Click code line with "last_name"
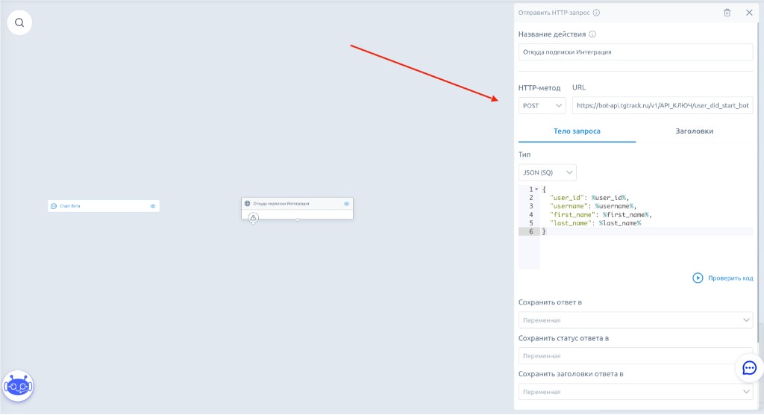The height and width of the screenshot is (415, 764). click(x=595, y=223)
